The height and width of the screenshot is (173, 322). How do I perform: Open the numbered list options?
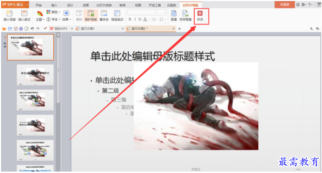tap(163, 19)
